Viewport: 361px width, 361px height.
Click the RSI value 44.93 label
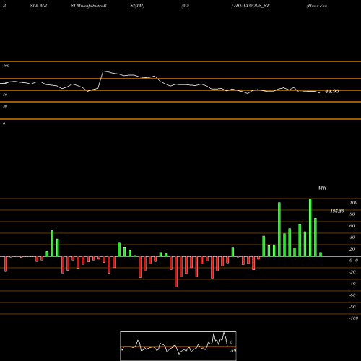[x=332, y=92]
